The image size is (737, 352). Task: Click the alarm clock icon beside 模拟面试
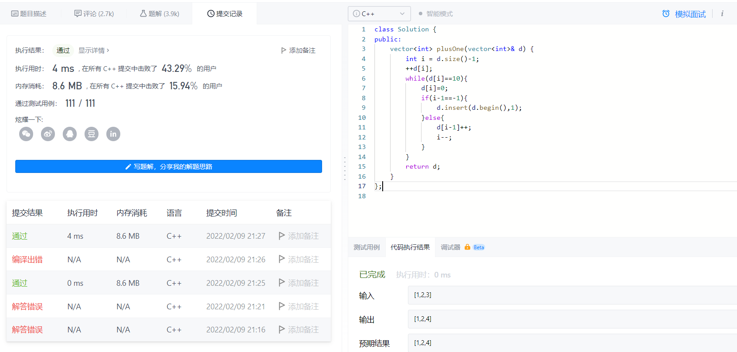pyautogui.click(x=666, y=14)
